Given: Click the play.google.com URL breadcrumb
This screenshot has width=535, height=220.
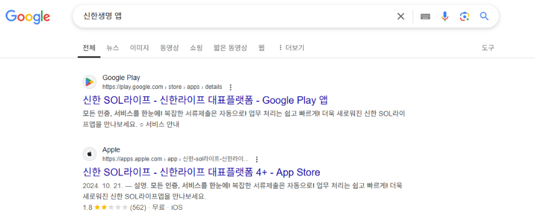Looking at the screenshot, I should pyautogui.click(x=162, y=87).
